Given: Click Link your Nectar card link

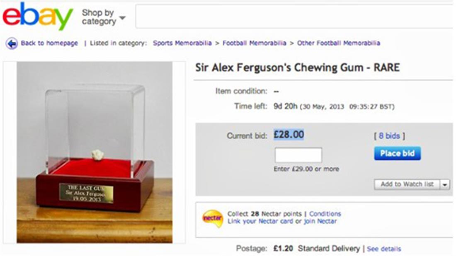Looking at the screenshot, I should point(260,221).
